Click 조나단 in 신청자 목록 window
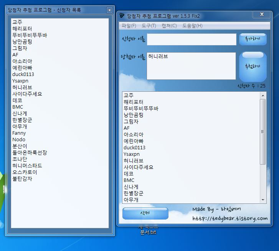This screenshot has width=279, height=251. [20, 159]
